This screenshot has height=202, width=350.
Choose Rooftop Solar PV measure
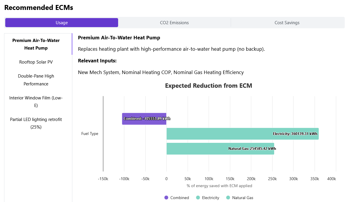(36, 62)
